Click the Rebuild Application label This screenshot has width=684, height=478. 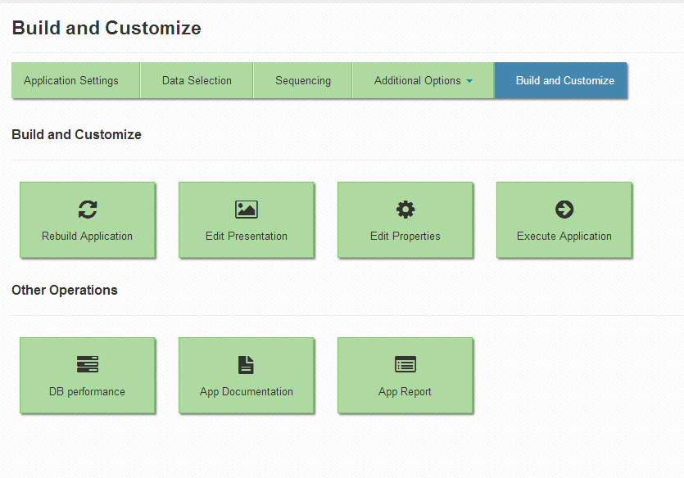pyautogui.click(x=88, y=237)
